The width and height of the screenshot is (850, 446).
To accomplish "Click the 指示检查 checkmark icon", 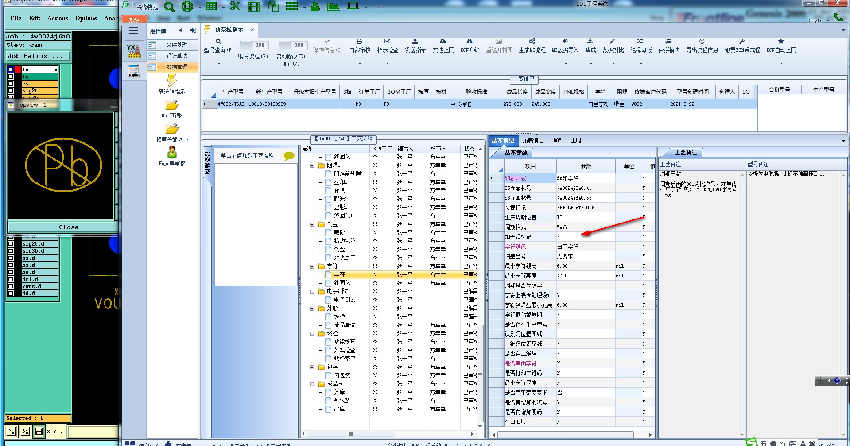I will click(387, 41).
